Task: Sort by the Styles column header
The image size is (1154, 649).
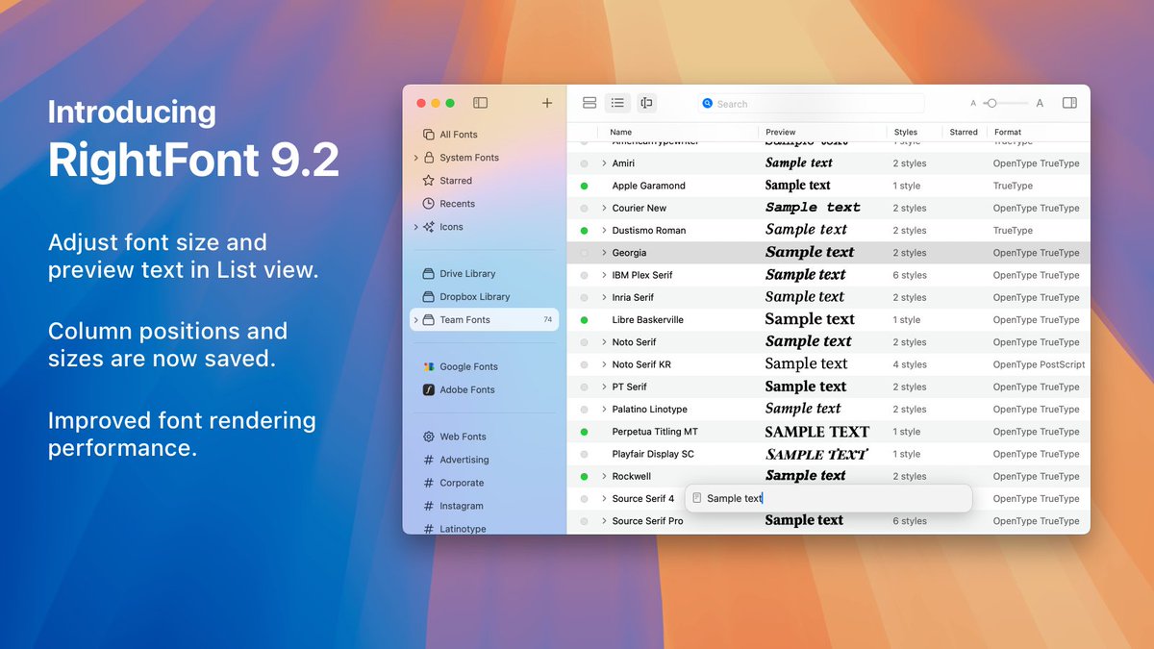Action: pos(906,133)
